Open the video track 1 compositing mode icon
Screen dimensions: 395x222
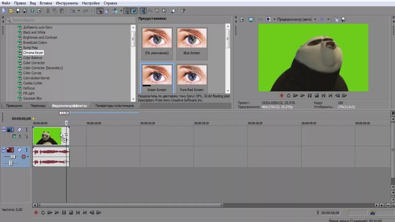point(15,137)
